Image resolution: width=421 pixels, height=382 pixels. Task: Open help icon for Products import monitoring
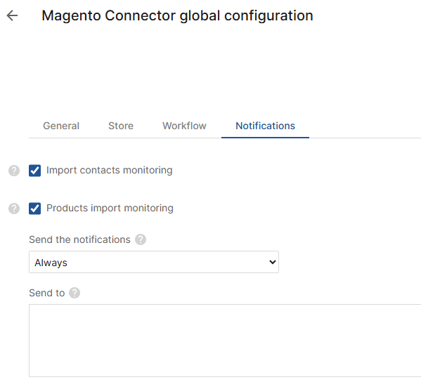click(14, 209)
